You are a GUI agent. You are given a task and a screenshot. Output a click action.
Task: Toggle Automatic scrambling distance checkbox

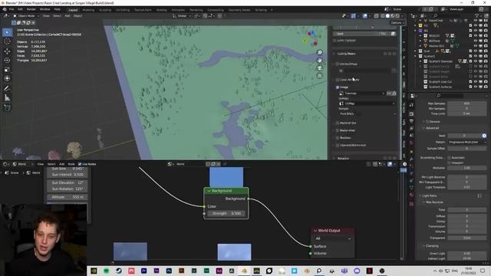449,157
